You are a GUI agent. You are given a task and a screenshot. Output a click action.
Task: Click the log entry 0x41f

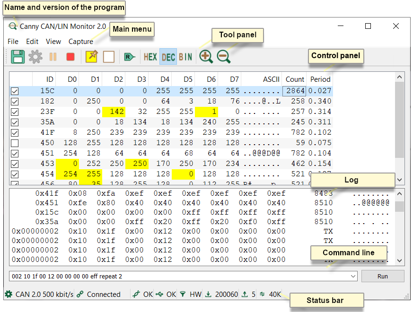point(47,193)
